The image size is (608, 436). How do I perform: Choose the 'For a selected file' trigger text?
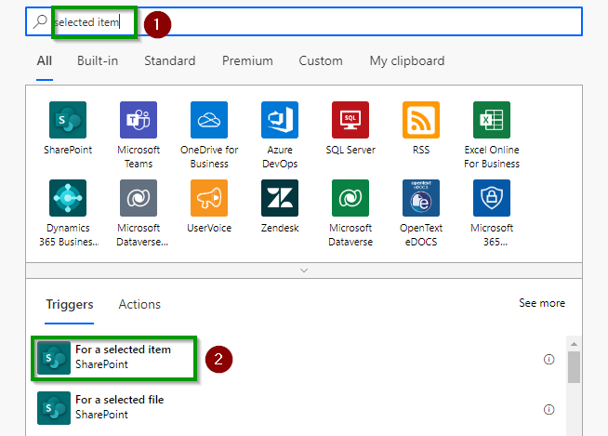point(119,400)
